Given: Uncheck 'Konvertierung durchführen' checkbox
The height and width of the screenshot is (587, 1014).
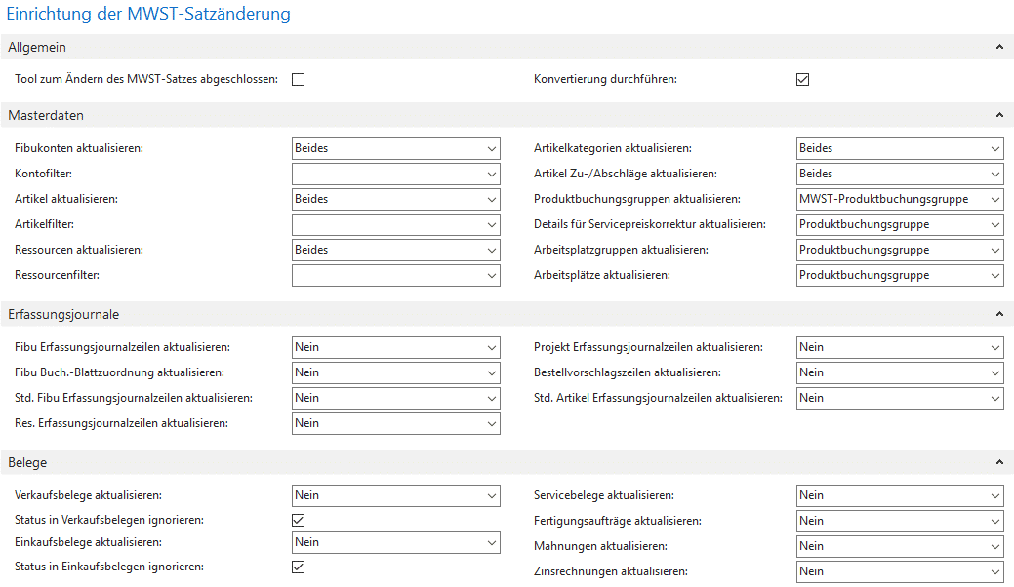Looking at the screenshot, I should tap(802, 79).
